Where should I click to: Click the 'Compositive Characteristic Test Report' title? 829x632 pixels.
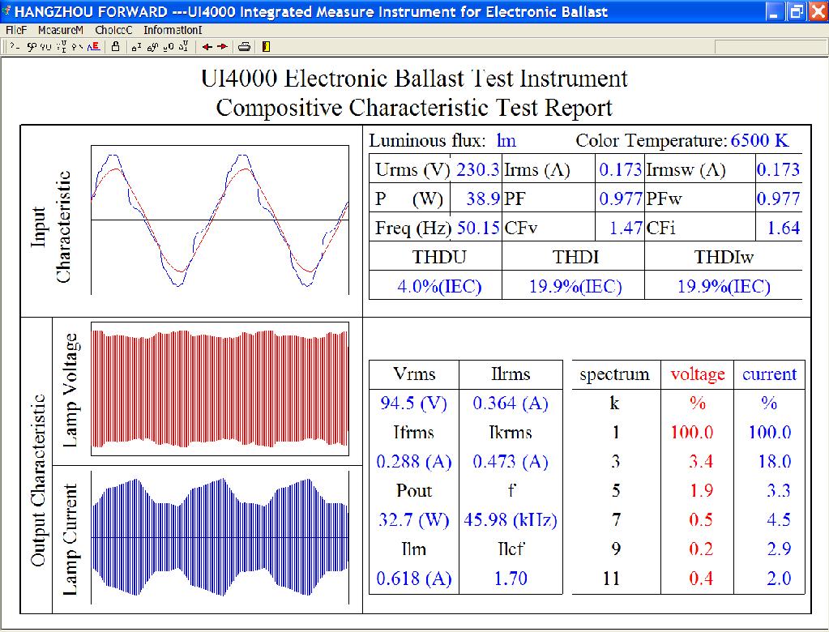414,108
